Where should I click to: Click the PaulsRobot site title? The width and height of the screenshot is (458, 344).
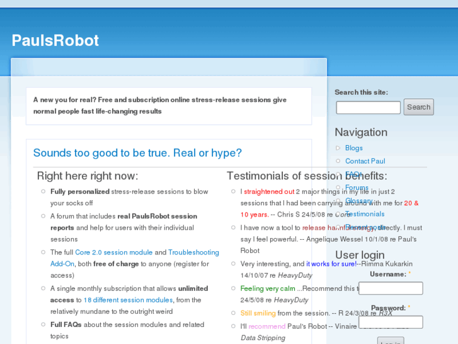55,40
